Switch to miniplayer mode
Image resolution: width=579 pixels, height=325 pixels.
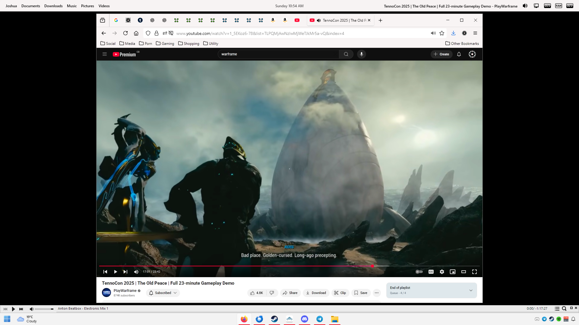pos(453,272)
